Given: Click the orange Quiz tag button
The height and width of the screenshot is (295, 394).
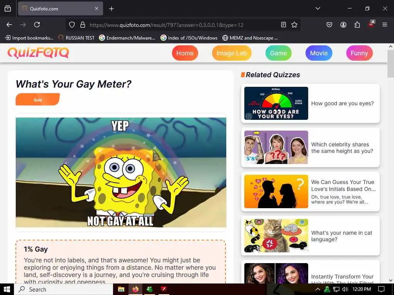Looking at the screenshot, I should (x=38, y=99).
